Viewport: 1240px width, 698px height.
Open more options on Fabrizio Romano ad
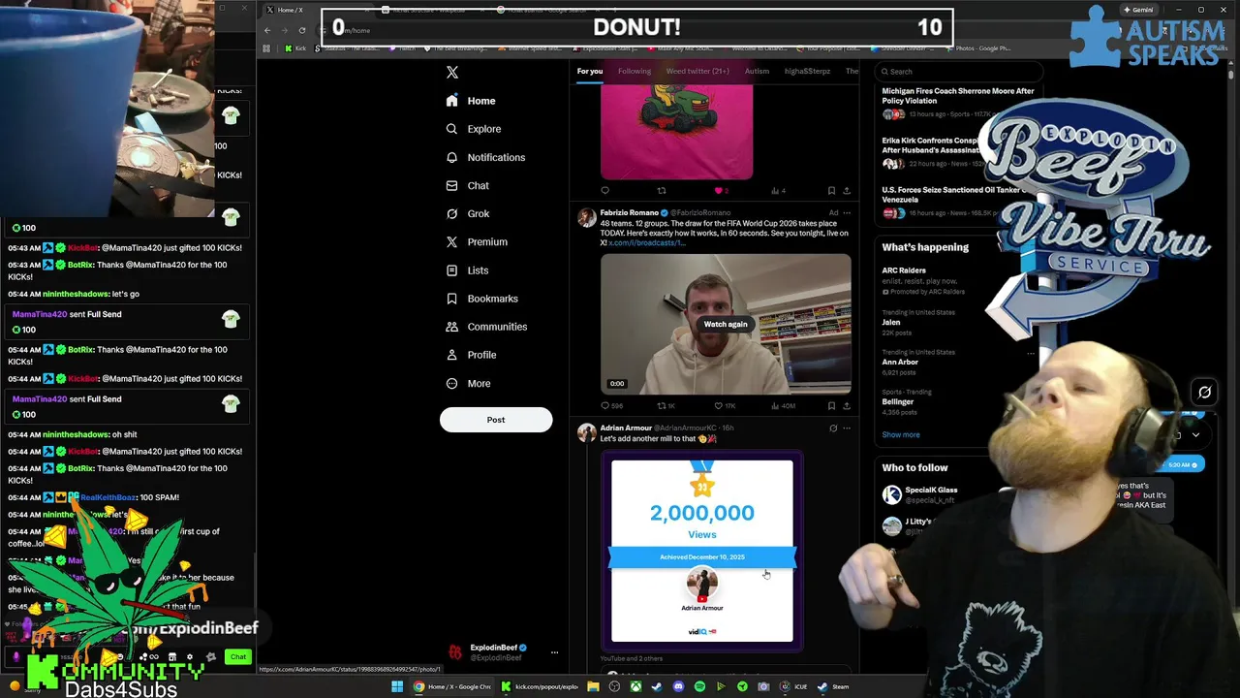[x=847, y=213]
